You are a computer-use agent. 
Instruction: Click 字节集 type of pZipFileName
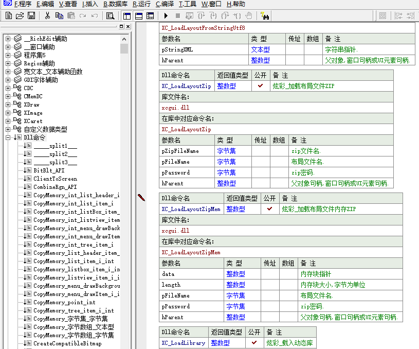227,151
